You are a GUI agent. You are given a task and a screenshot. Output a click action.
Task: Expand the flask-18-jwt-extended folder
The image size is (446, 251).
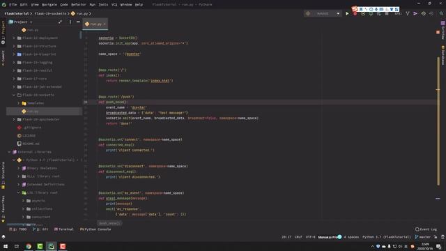click(x=14, y=86)
